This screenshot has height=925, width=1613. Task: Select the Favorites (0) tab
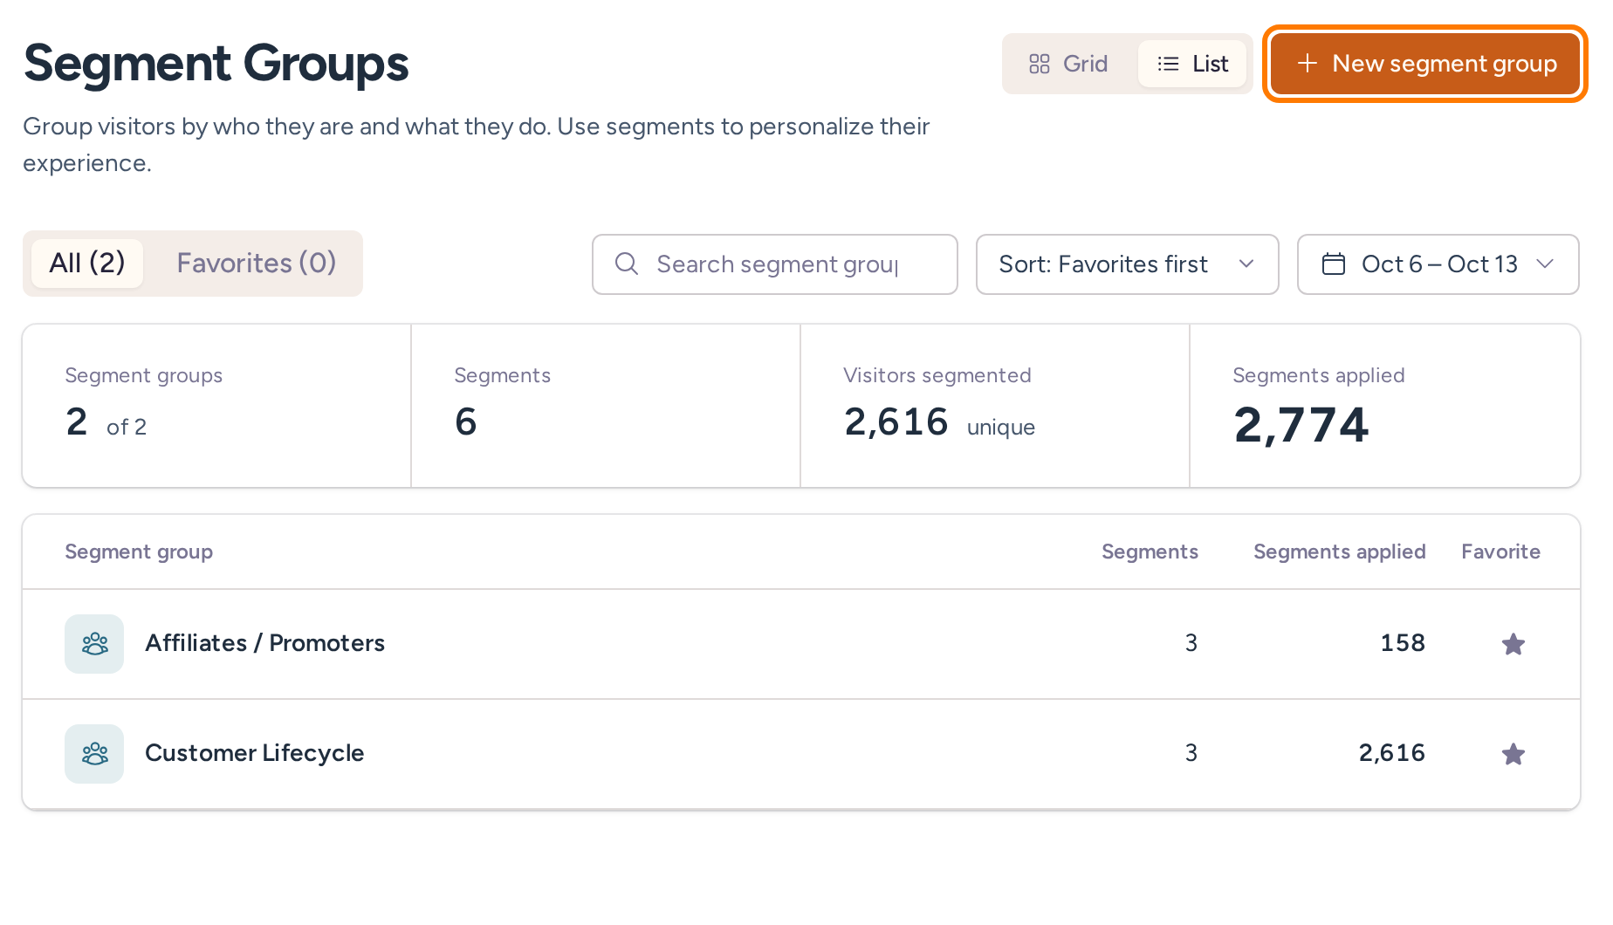tap(257, 263)
